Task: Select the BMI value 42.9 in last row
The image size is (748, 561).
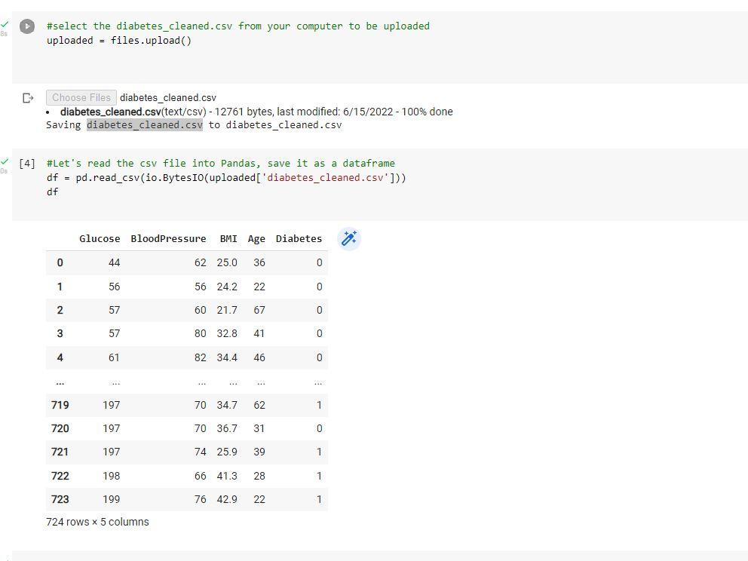Action: 228,498
